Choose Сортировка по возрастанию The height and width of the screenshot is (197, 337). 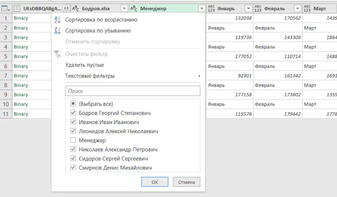[x=101, y=20]
